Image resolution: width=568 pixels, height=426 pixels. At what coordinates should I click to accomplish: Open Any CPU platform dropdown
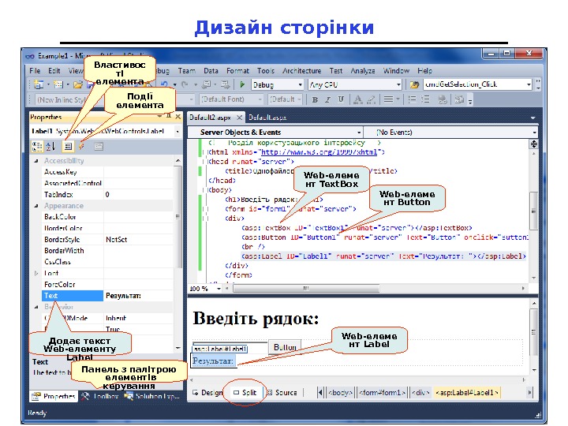398,84
